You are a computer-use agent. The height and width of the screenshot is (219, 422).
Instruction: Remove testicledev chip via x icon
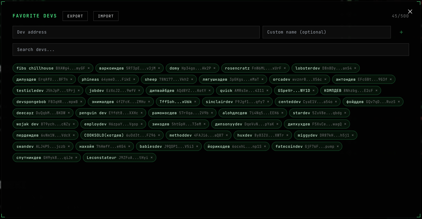click(x=79, y=90)
